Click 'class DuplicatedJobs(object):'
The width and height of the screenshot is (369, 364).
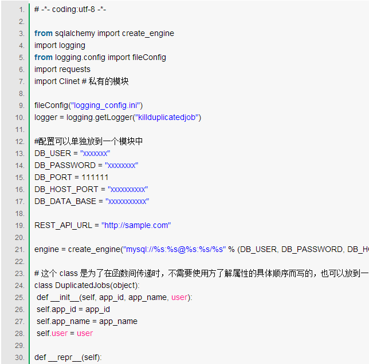point(87,285)
